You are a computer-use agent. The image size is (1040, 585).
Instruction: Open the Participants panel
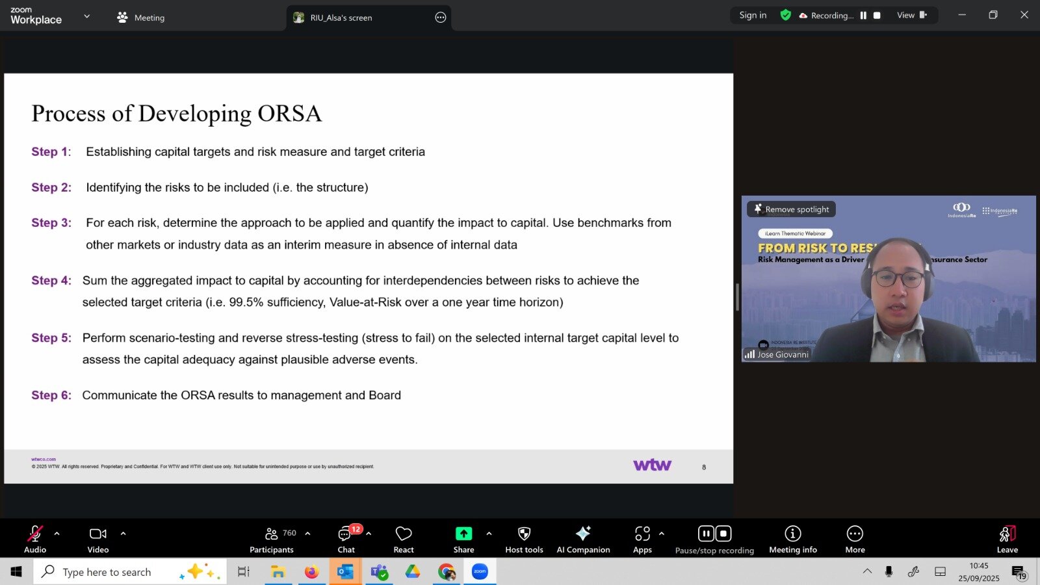[272, 539]
